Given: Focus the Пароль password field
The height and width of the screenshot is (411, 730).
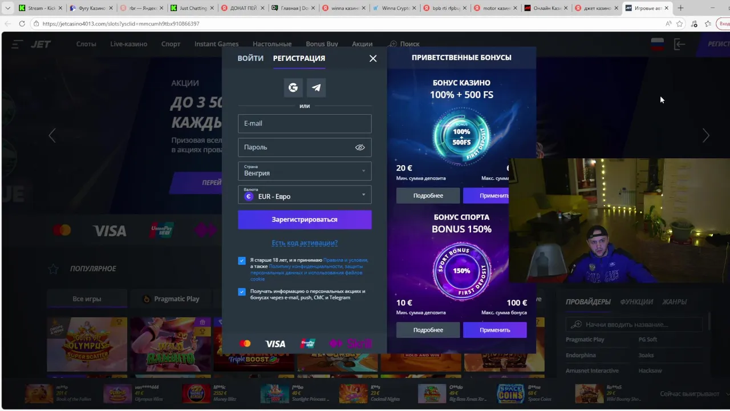Looking at the screenshot, I should tap(305, 147).
